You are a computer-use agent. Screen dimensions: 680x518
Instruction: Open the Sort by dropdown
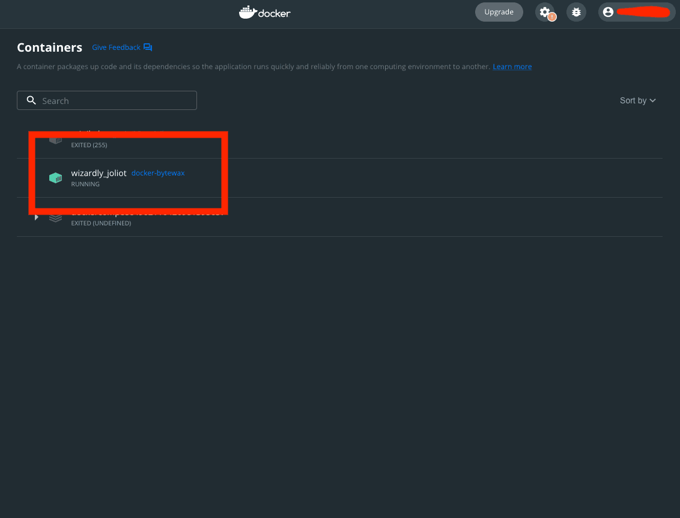pyautogui.click(x=637, y=100)
